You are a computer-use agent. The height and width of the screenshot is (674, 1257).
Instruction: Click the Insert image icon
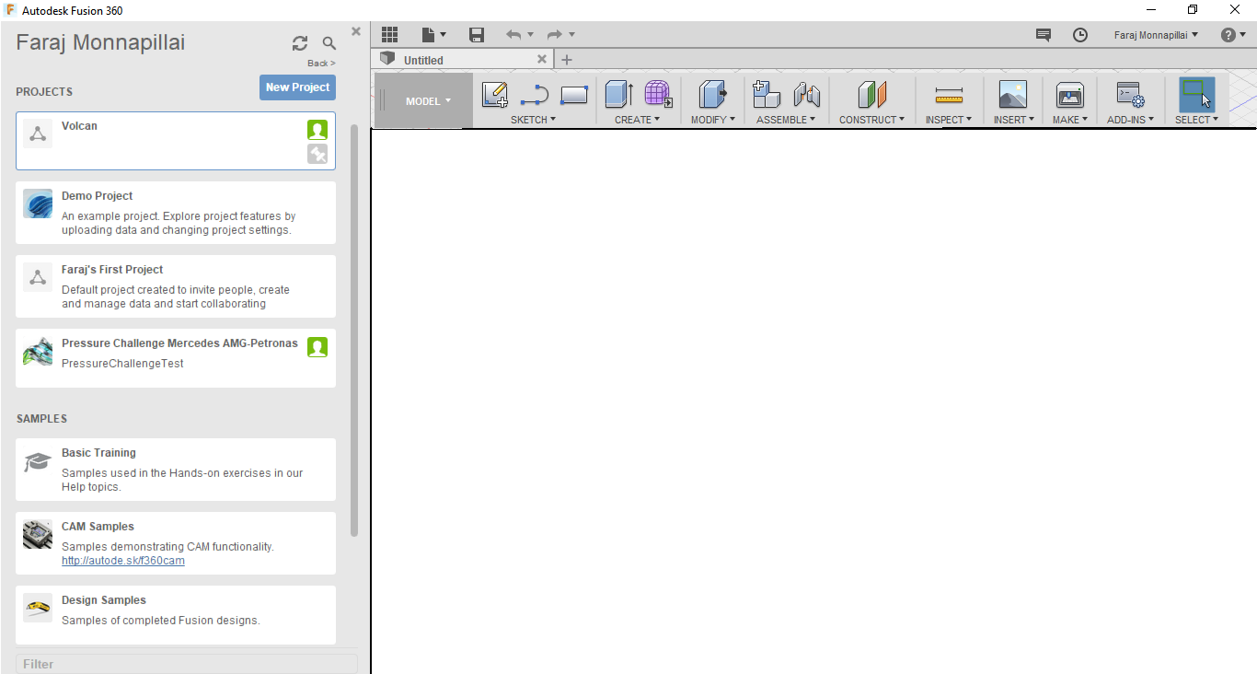(x=1013, y=95)
